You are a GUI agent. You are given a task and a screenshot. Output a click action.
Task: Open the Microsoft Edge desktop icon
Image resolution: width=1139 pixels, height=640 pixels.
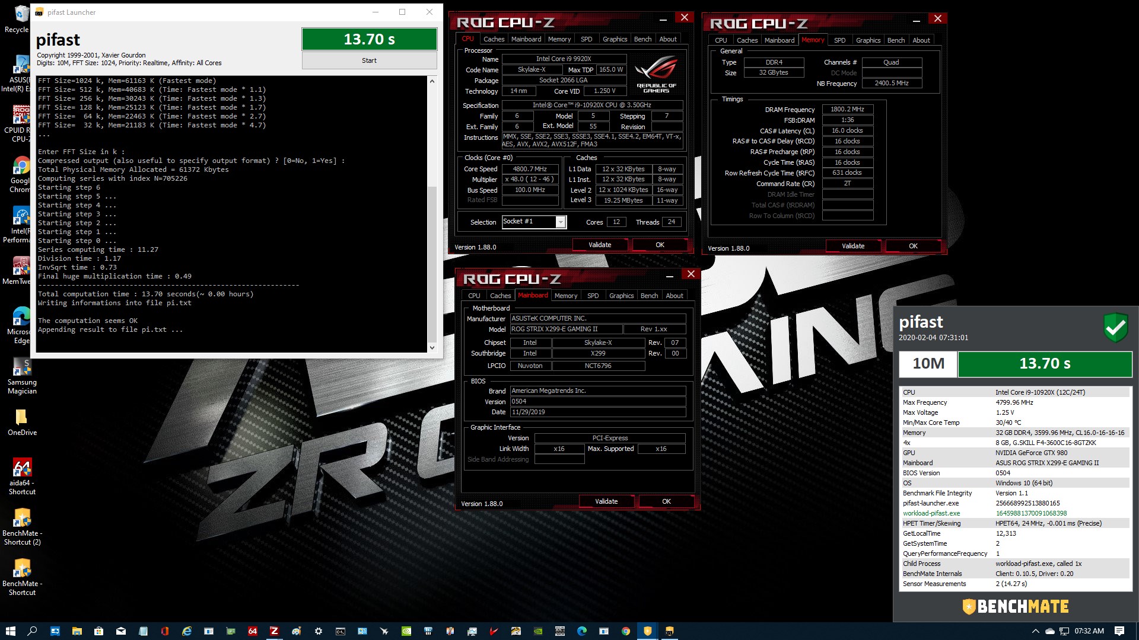click(21, 325)
